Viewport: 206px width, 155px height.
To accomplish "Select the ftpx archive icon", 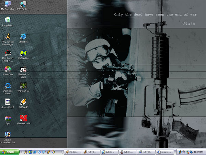I will pyautogui.click(x=8, y=118).
